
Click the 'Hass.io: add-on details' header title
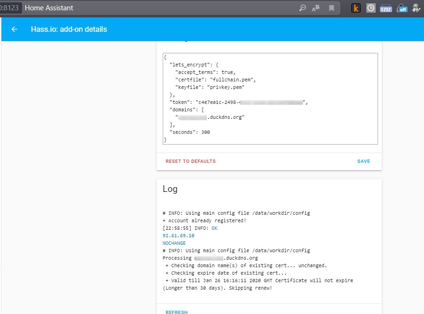(x=69, y=29)
